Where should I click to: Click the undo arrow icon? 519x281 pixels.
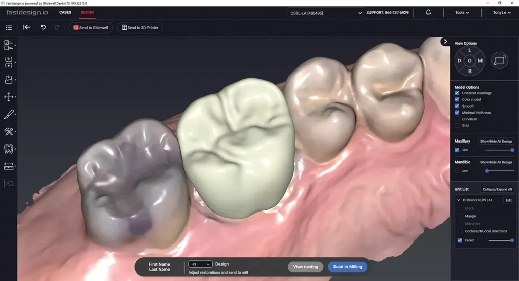[43, 27]
